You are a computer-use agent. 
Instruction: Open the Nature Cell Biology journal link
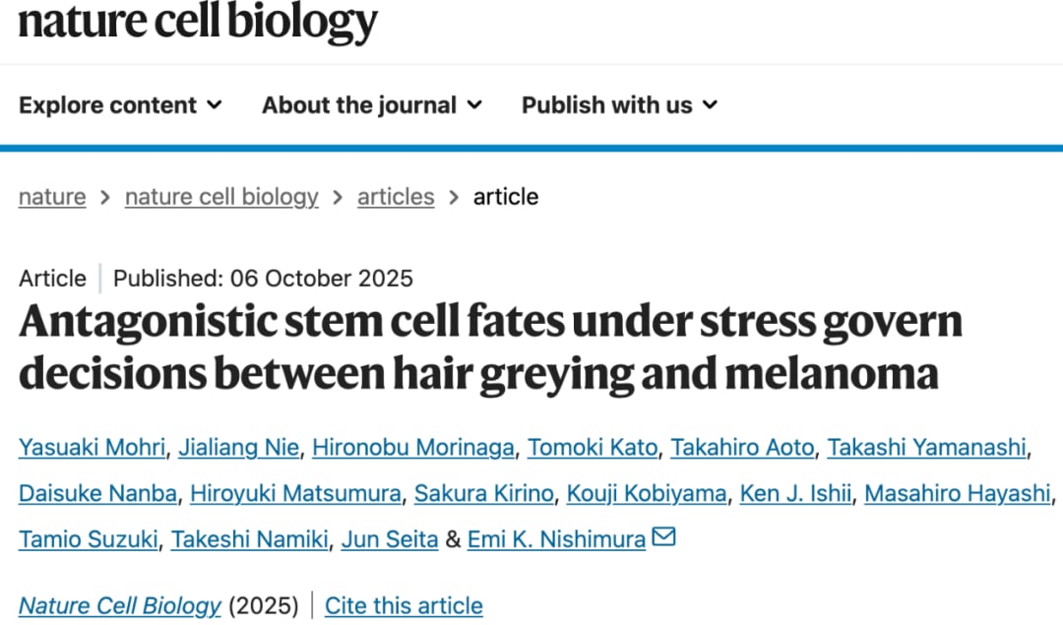click(120, 605)
